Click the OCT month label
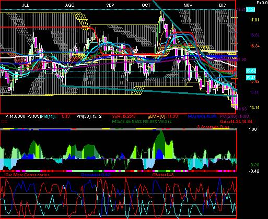This screenshot has width=268, height=219. pos(146,5)
